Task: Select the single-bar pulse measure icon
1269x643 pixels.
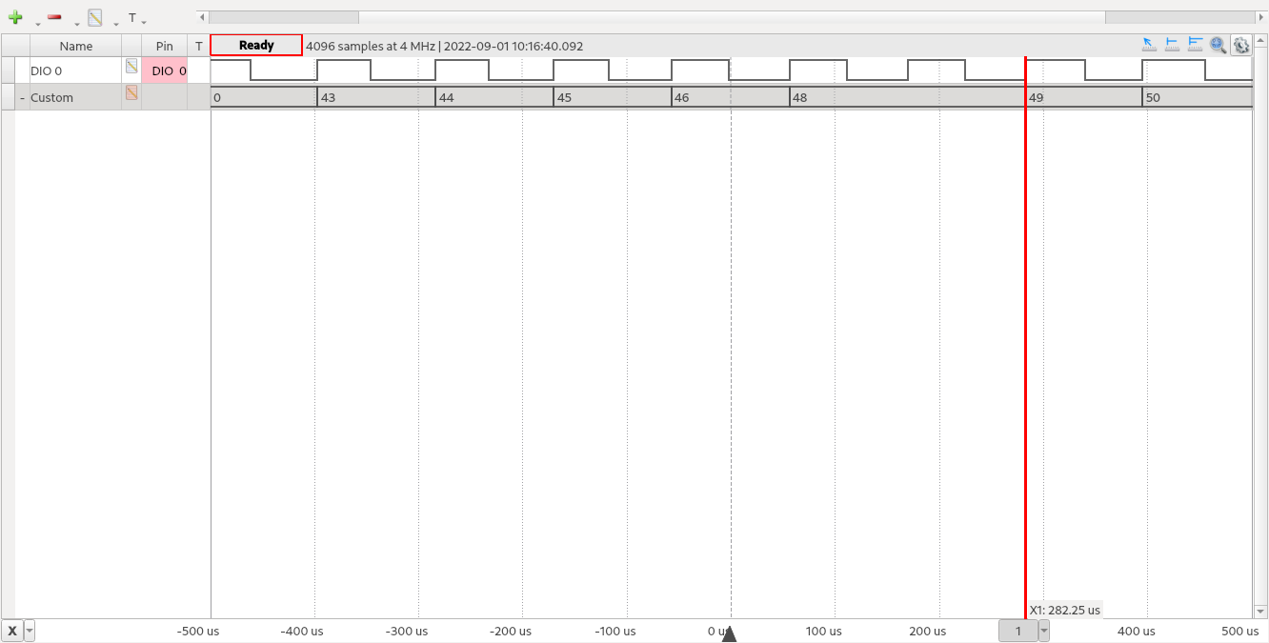Action: point(1172,45)
